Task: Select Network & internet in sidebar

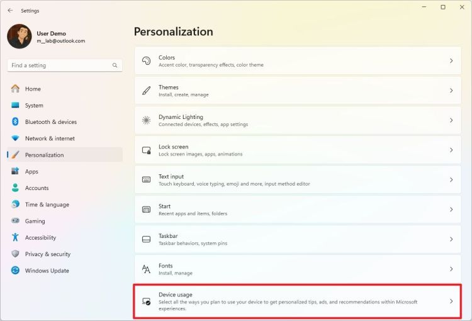Action: (50, 138)
